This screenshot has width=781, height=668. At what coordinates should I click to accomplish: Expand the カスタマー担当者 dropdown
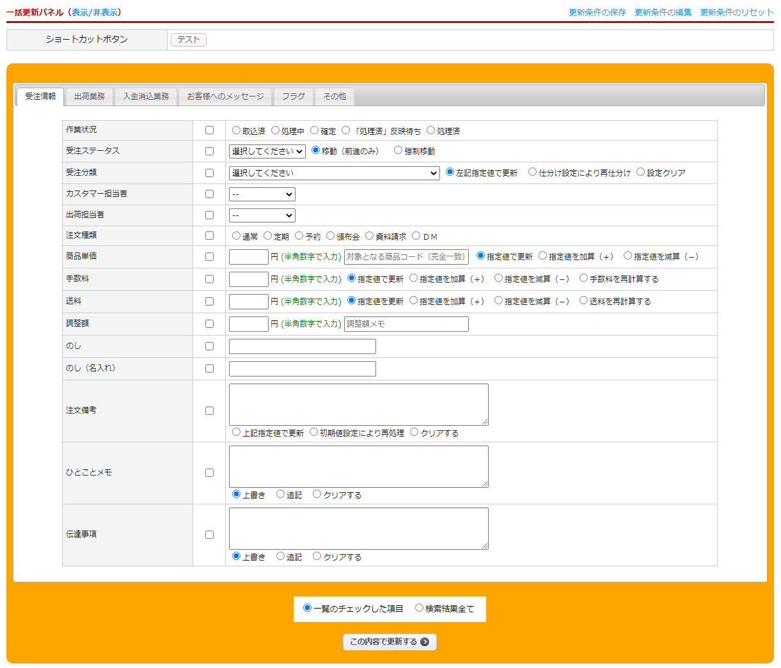[x=262, y=194]
